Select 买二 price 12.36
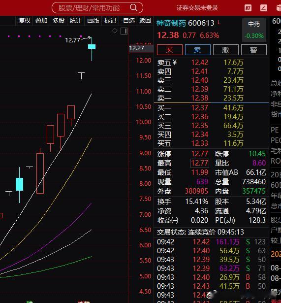This screenshot has width=281, height=303. click(200, 117)
